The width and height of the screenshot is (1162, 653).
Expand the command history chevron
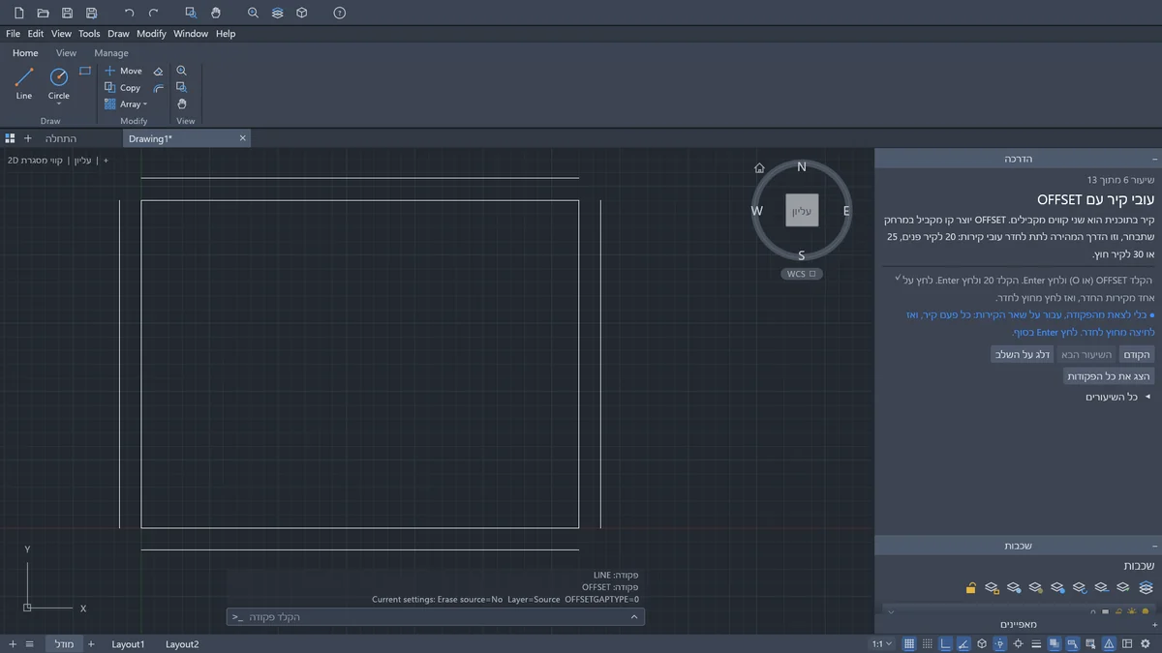(634, 616)
